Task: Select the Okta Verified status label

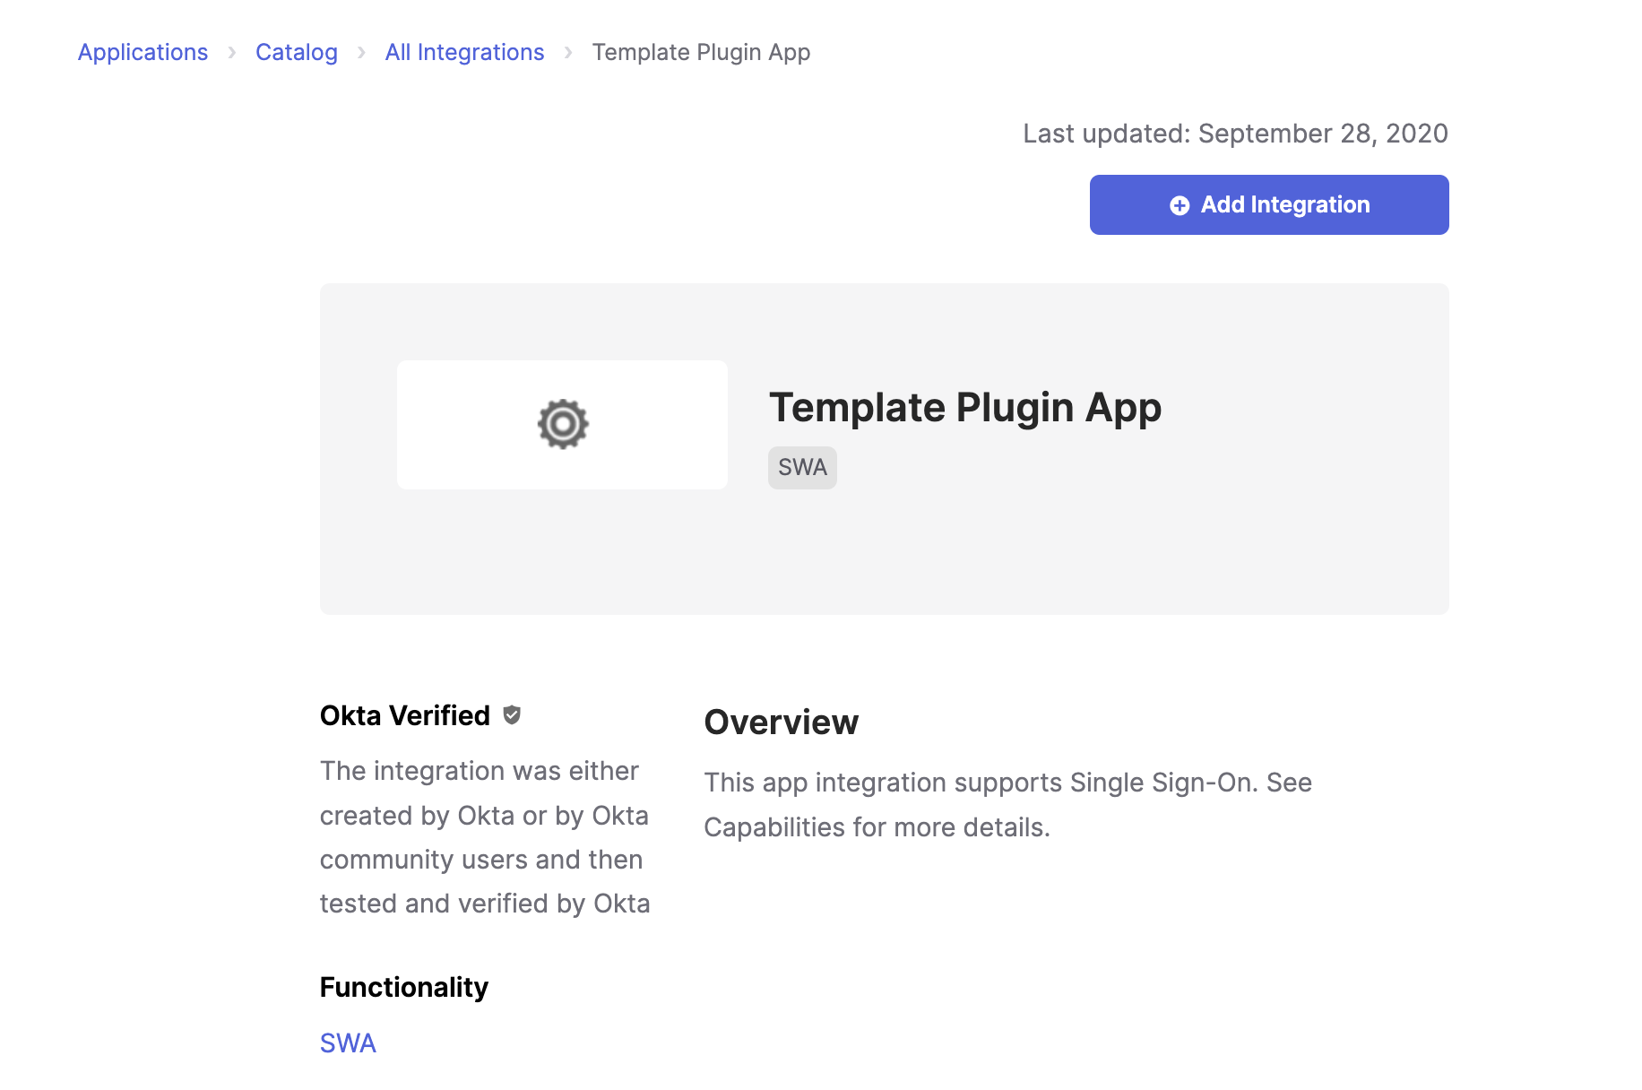Action: (x=404, y=714)
